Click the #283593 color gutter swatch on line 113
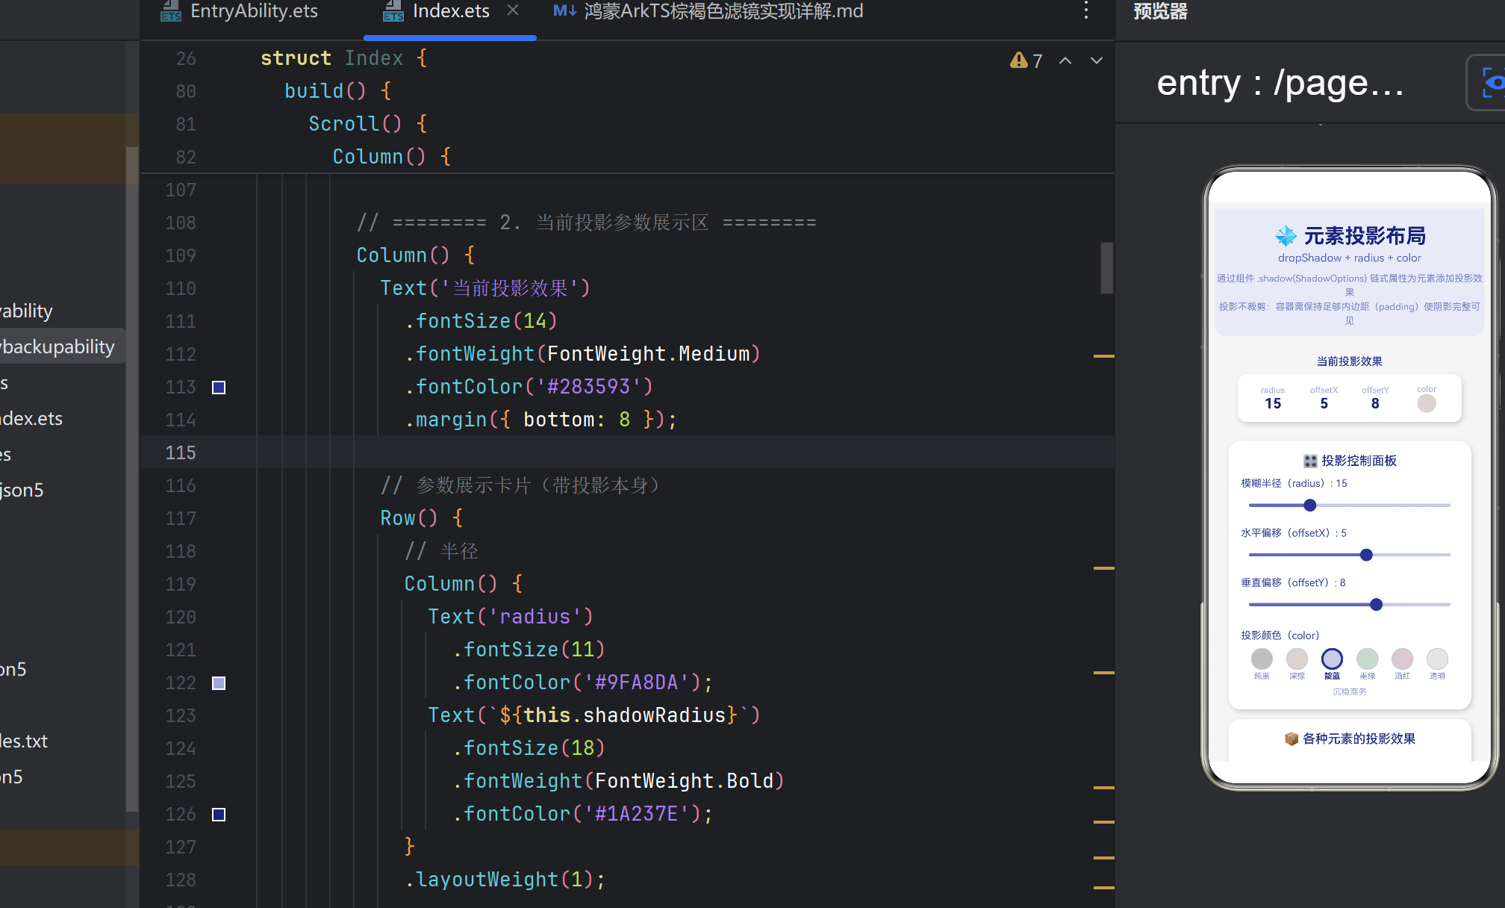1505x908 pixels. click(219, 387)
